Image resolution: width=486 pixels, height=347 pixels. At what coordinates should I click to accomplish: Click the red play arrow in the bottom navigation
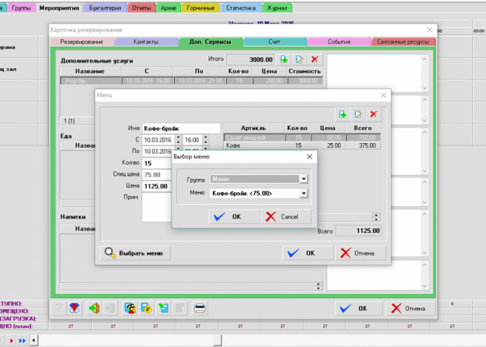[11, 340]
